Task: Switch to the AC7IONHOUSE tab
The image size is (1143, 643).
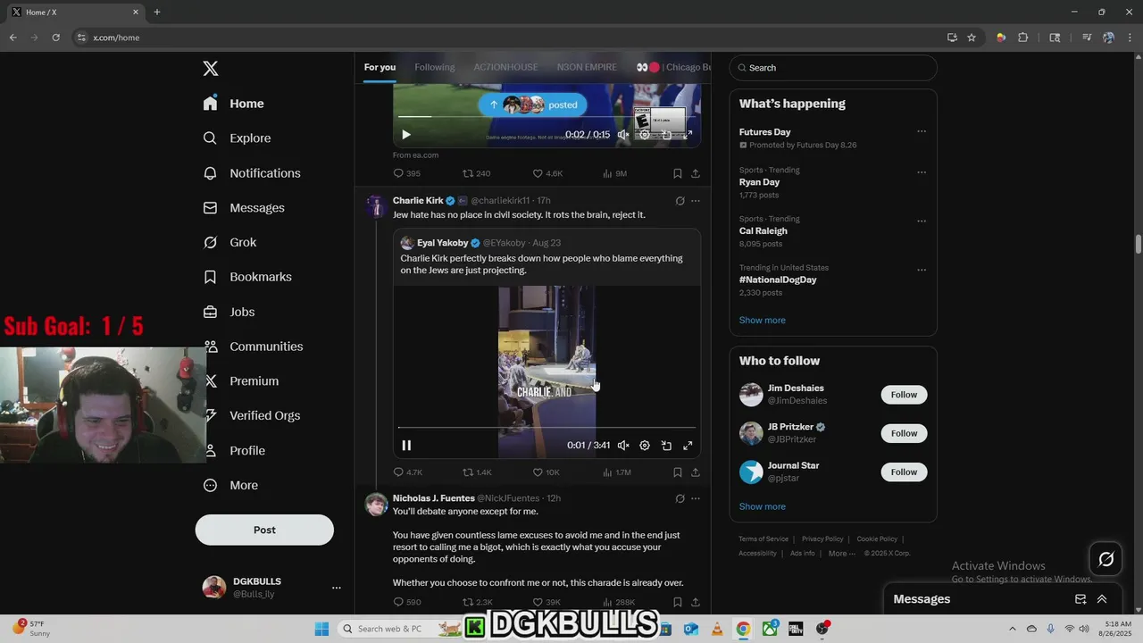Action: (x=505, y=67)
